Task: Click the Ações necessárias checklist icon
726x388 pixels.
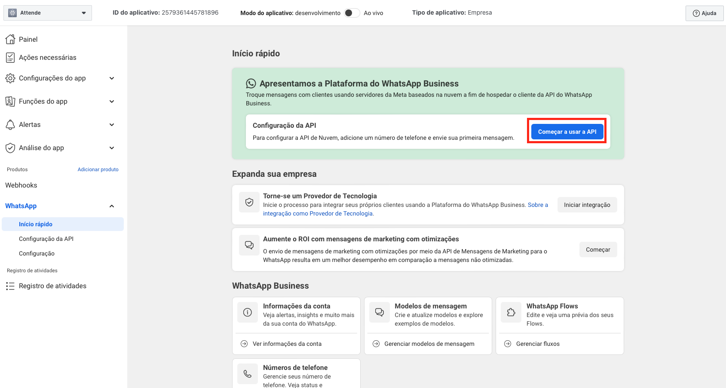Action: click(10, 57)
